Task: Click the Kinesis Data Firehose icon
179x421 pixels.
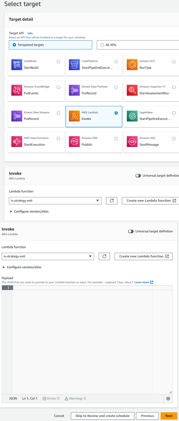Action: coord(74,90)
